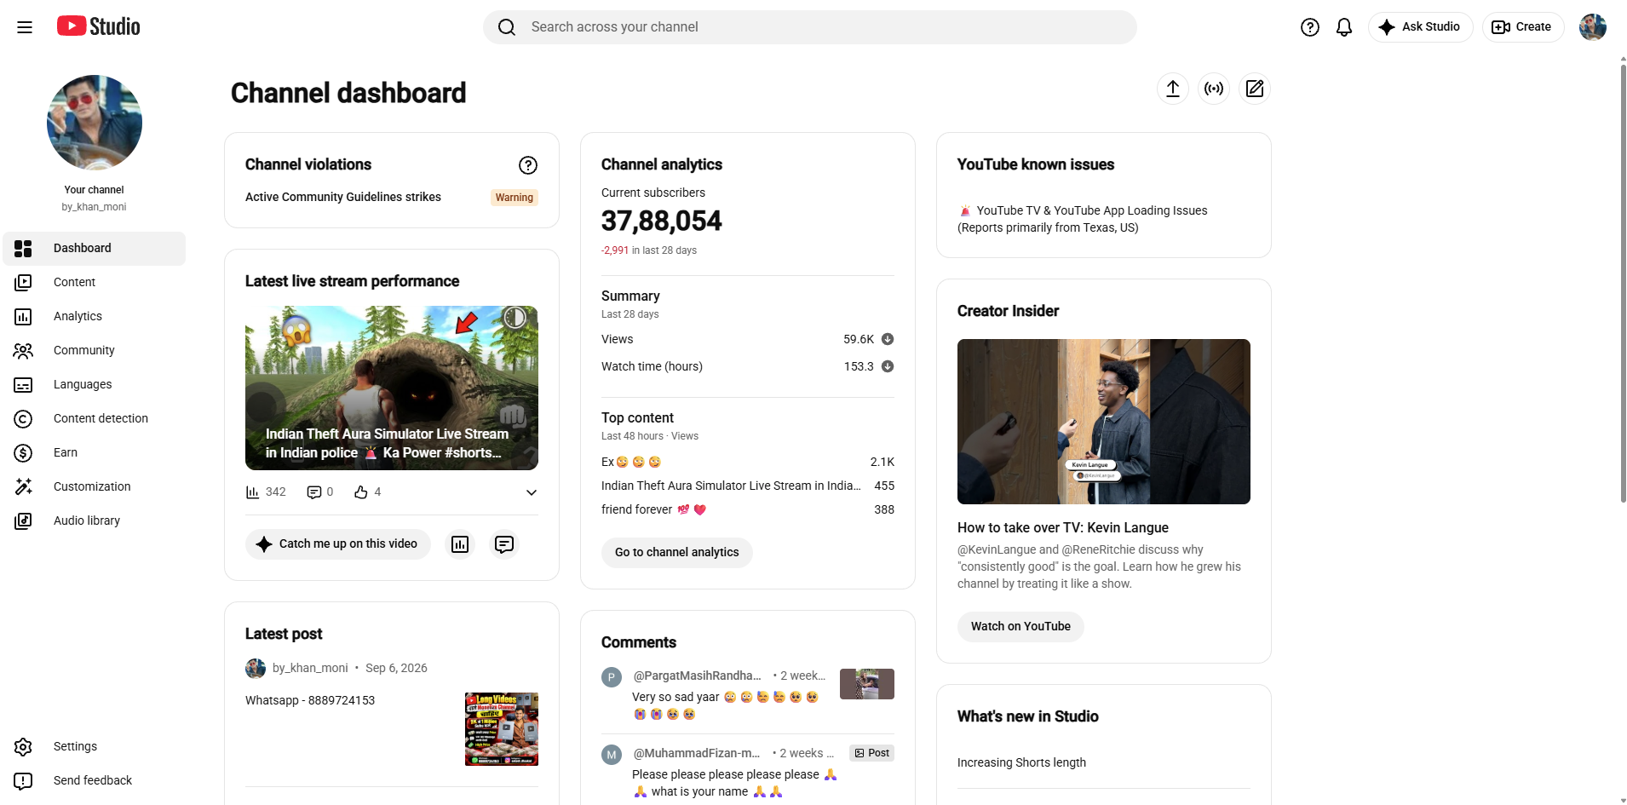
Task: Open the notifications bell
Action: click(1344, 27)
